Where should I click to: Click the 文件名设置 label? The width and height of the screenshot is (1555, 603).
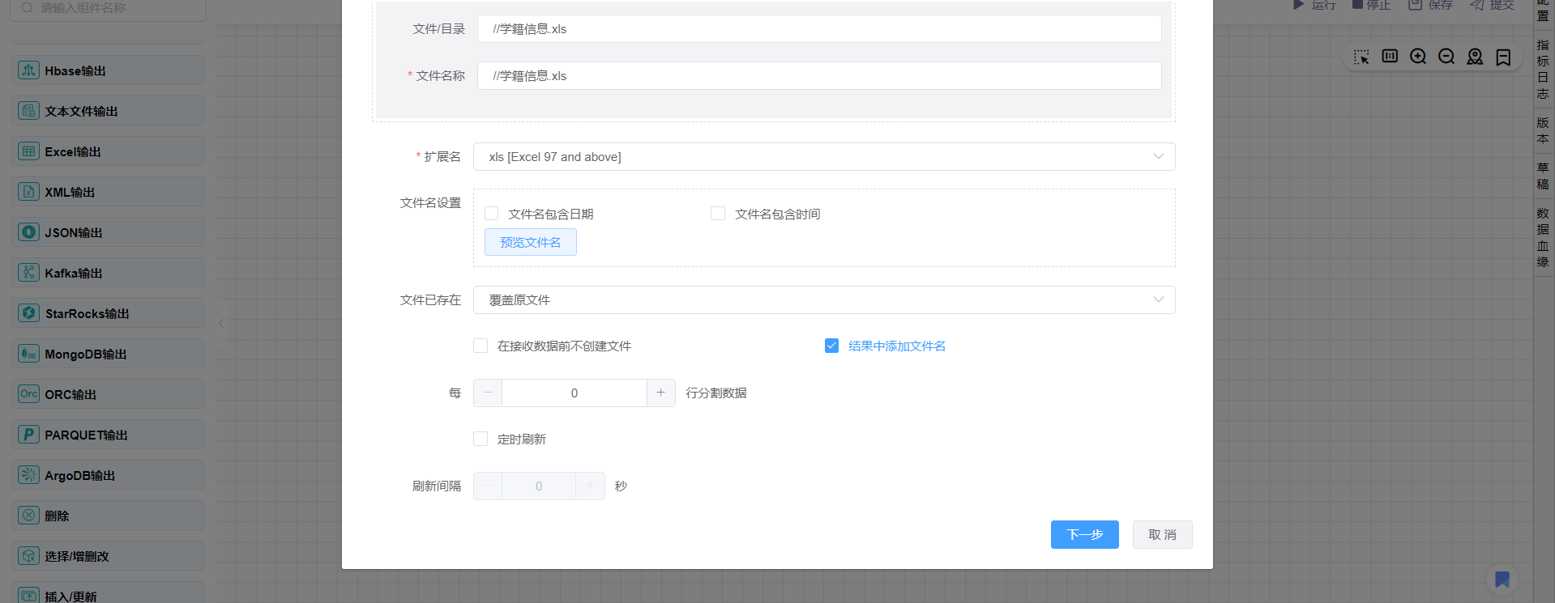(430, 203)
